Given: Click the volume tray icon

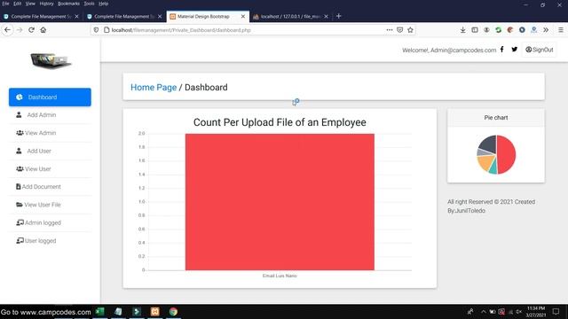Looking at the screenshot, I should point(519,311).
